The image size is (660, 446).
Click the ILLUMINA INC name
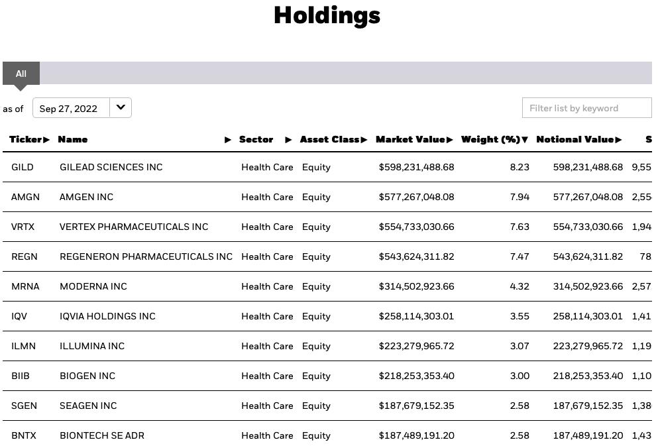click(92, 347)
